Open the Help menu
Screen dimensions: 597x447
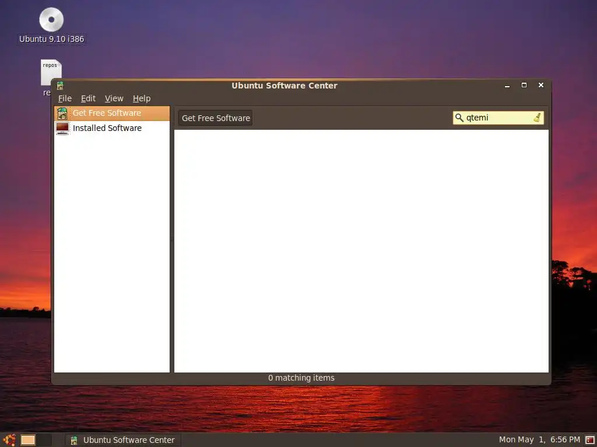click(142, 98)
